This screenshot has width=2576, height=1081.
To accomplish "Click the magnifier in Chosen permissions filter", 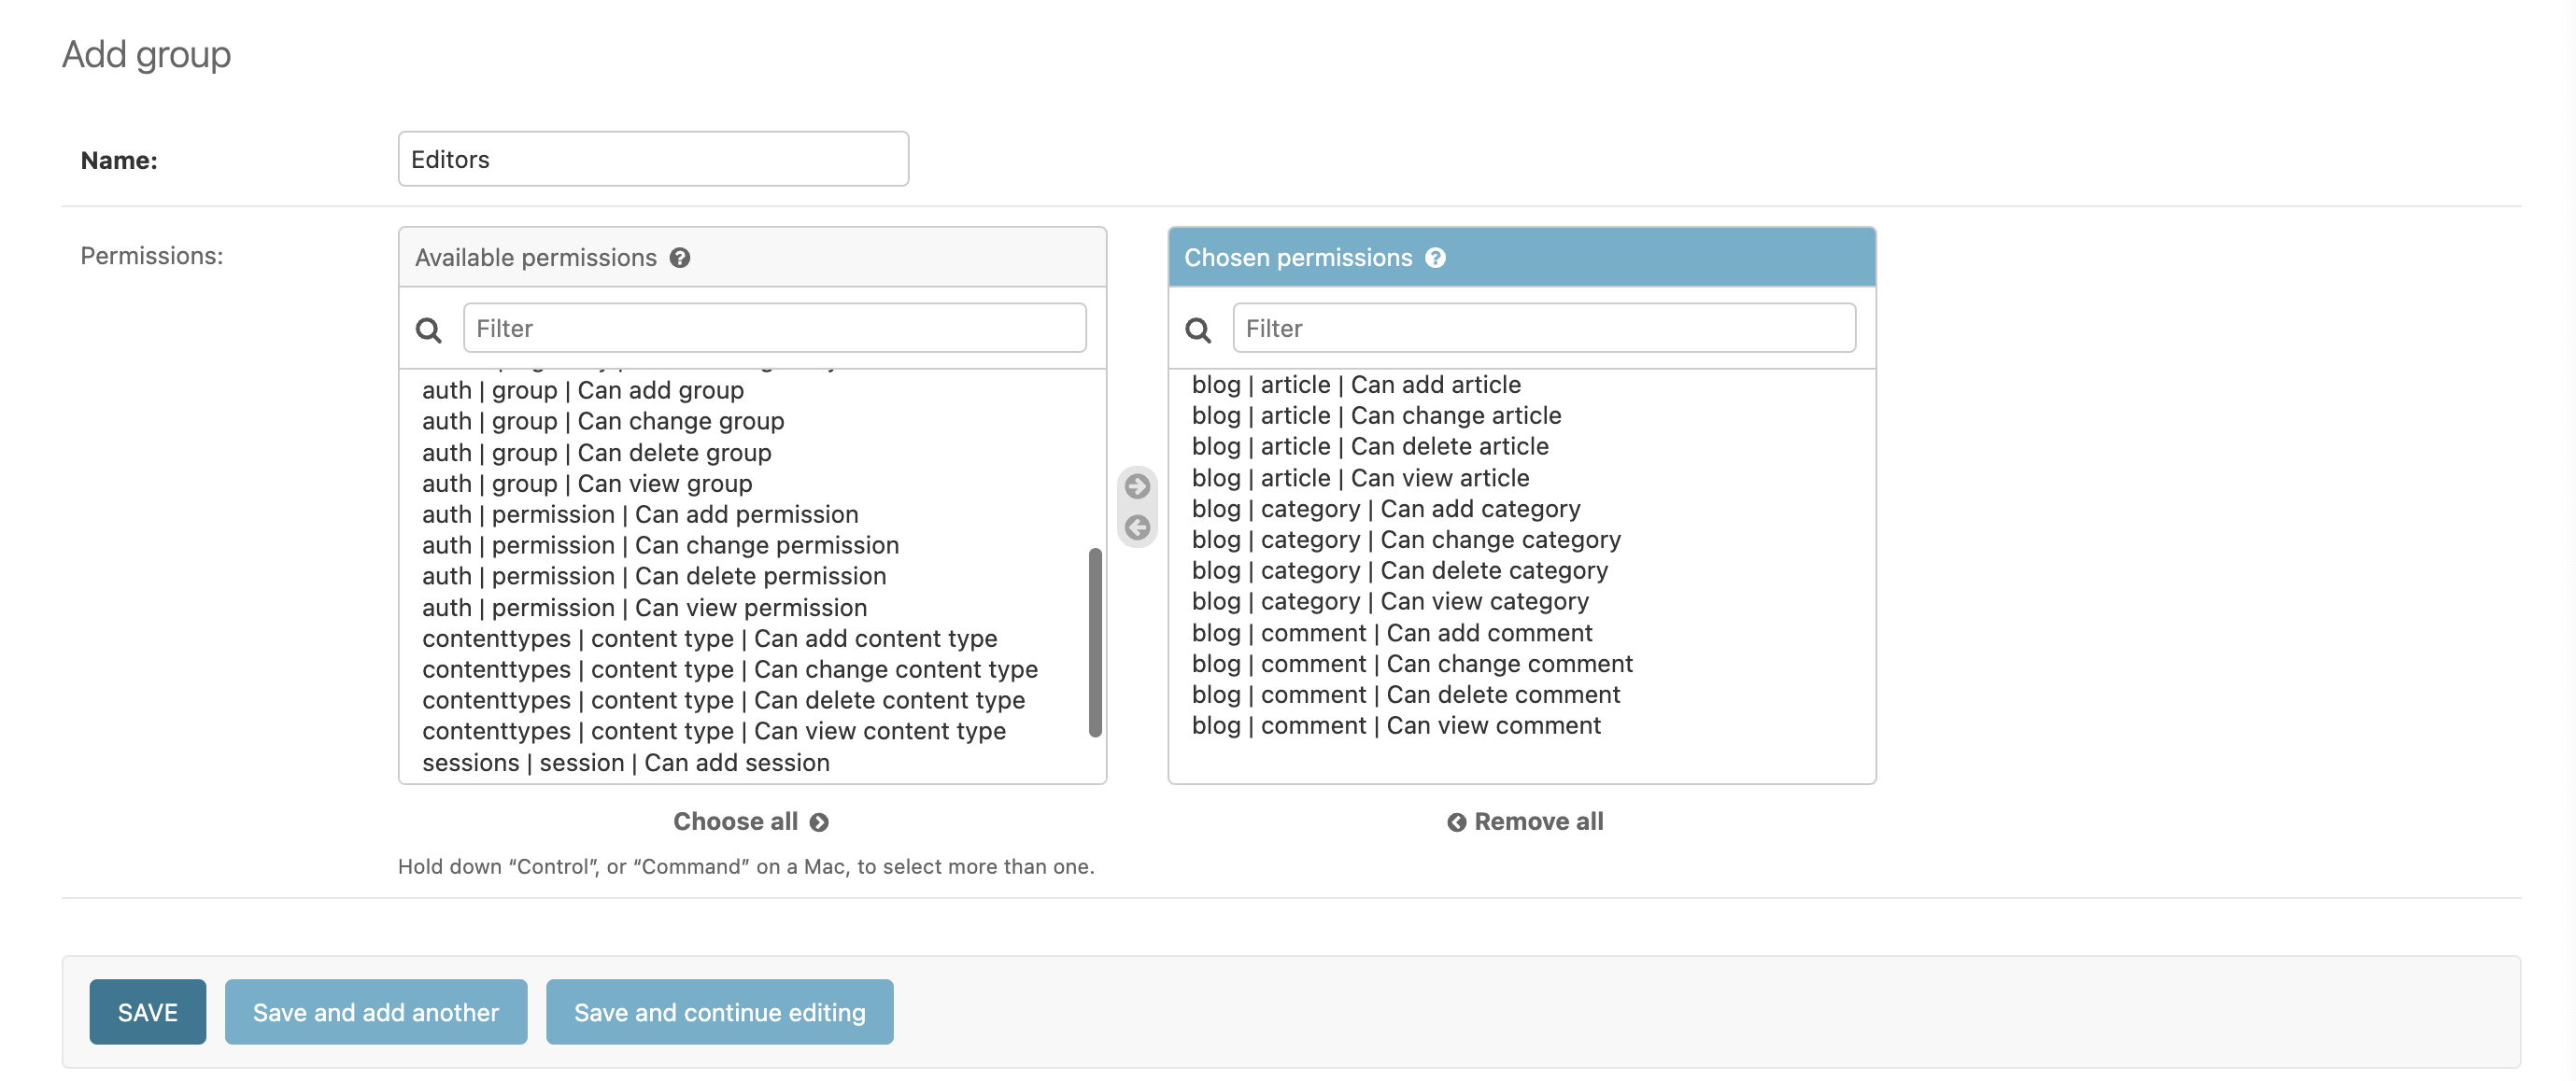I will [1199, 330].
